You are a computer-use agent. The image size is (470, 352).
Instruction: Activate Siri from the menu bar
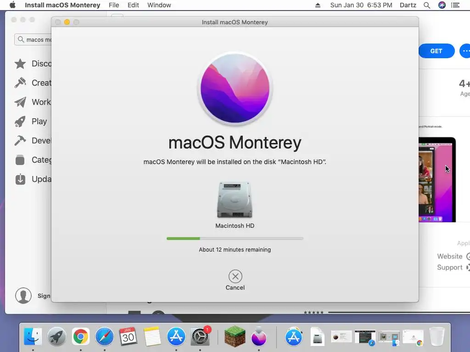click(x=442, y=5)
